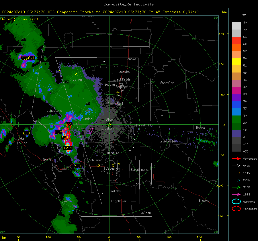Select the Brooks label
This screenshot has width=258, height=241.
[204, 201]
